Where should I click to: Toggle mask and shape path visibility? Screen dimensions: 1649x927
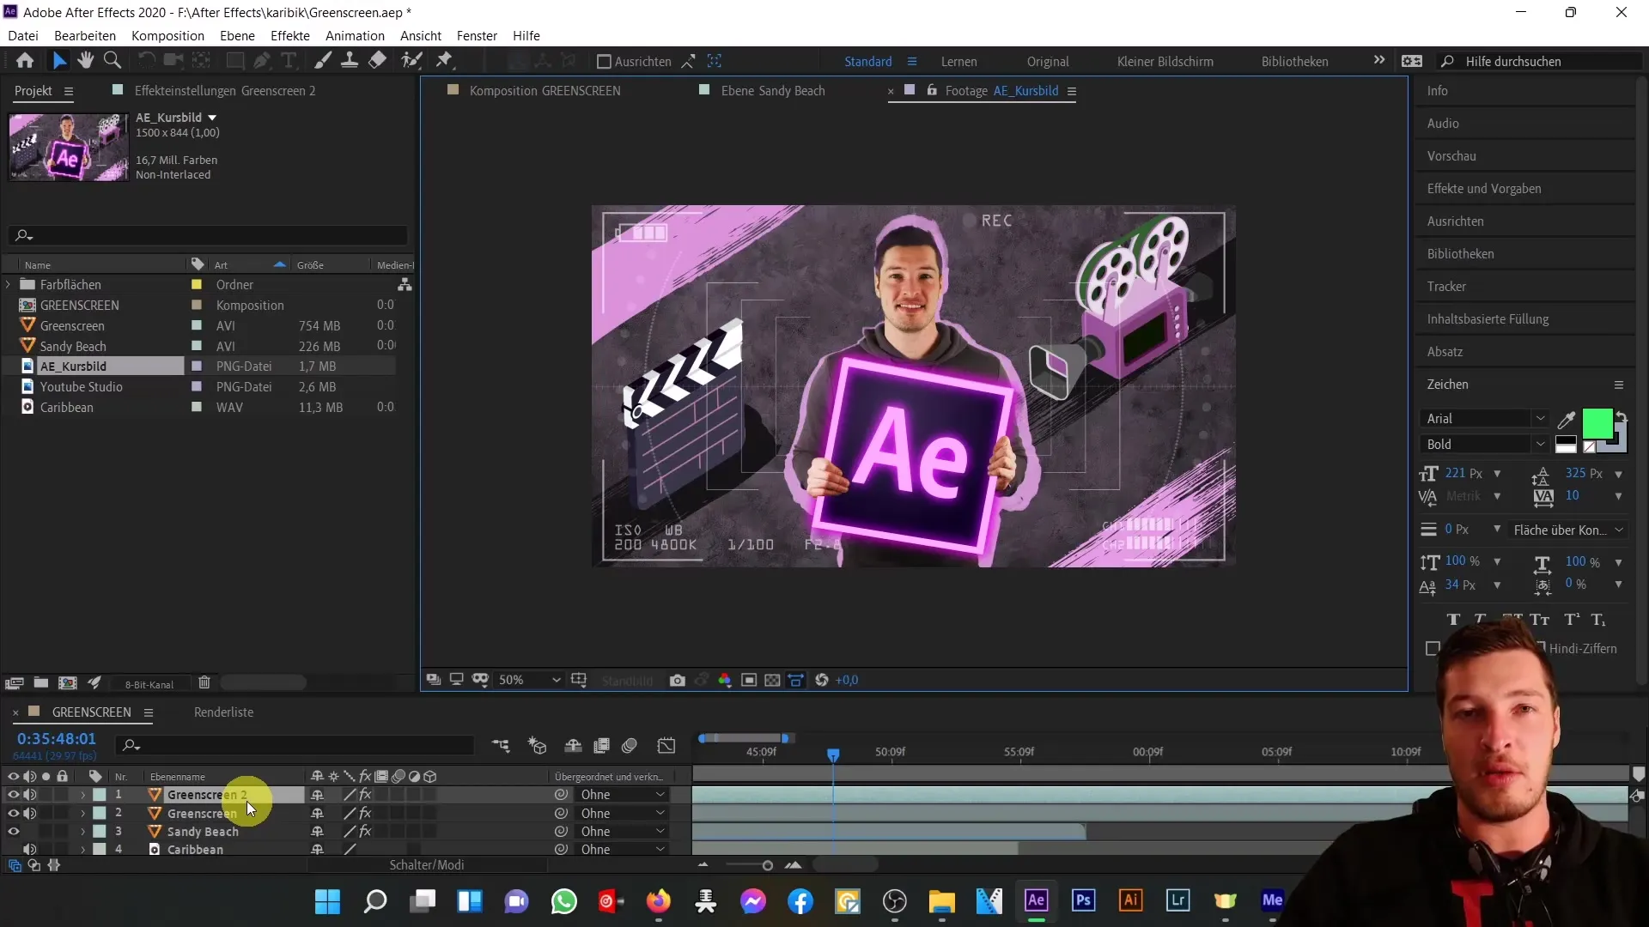click(x=480, y=680)
